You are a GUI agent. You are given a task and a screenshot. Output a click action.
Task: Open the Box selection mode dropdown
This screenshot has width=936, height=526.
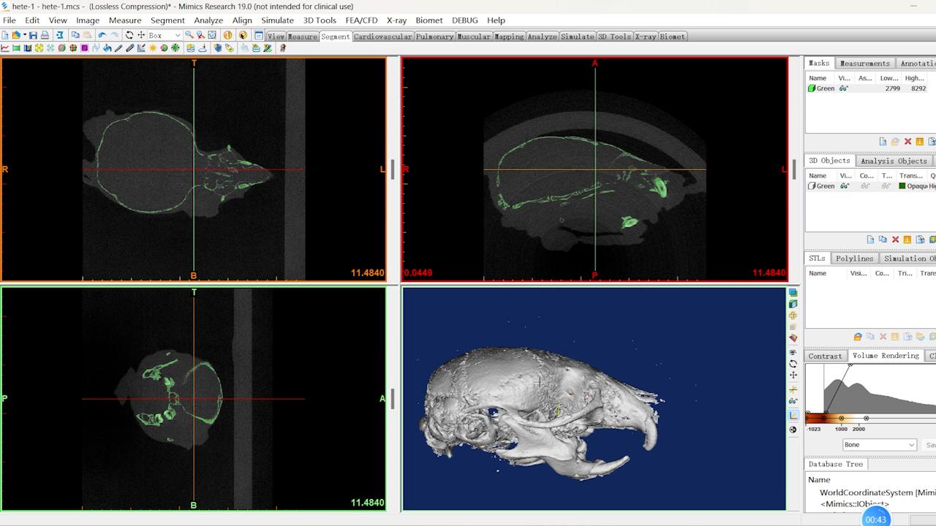(x=178, y=35)
